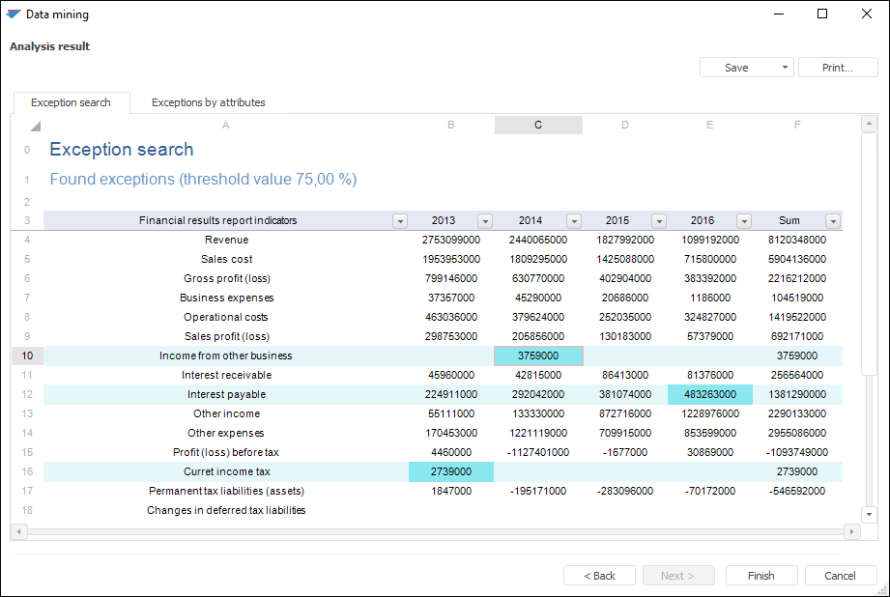This screenshot has width=890, height=597.
Task: Click the Data mining app icon in title bar
Action: 14,14
